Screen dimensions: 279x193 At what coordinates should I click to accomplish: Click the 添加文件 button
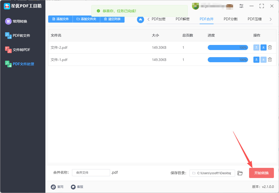(61, 19)
